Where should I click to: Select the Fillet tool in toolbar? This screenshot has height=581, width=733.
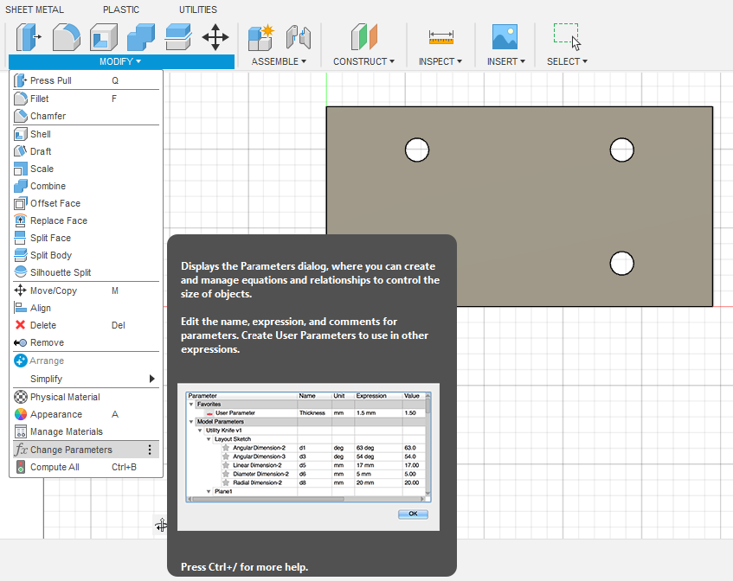pos(66,37)
